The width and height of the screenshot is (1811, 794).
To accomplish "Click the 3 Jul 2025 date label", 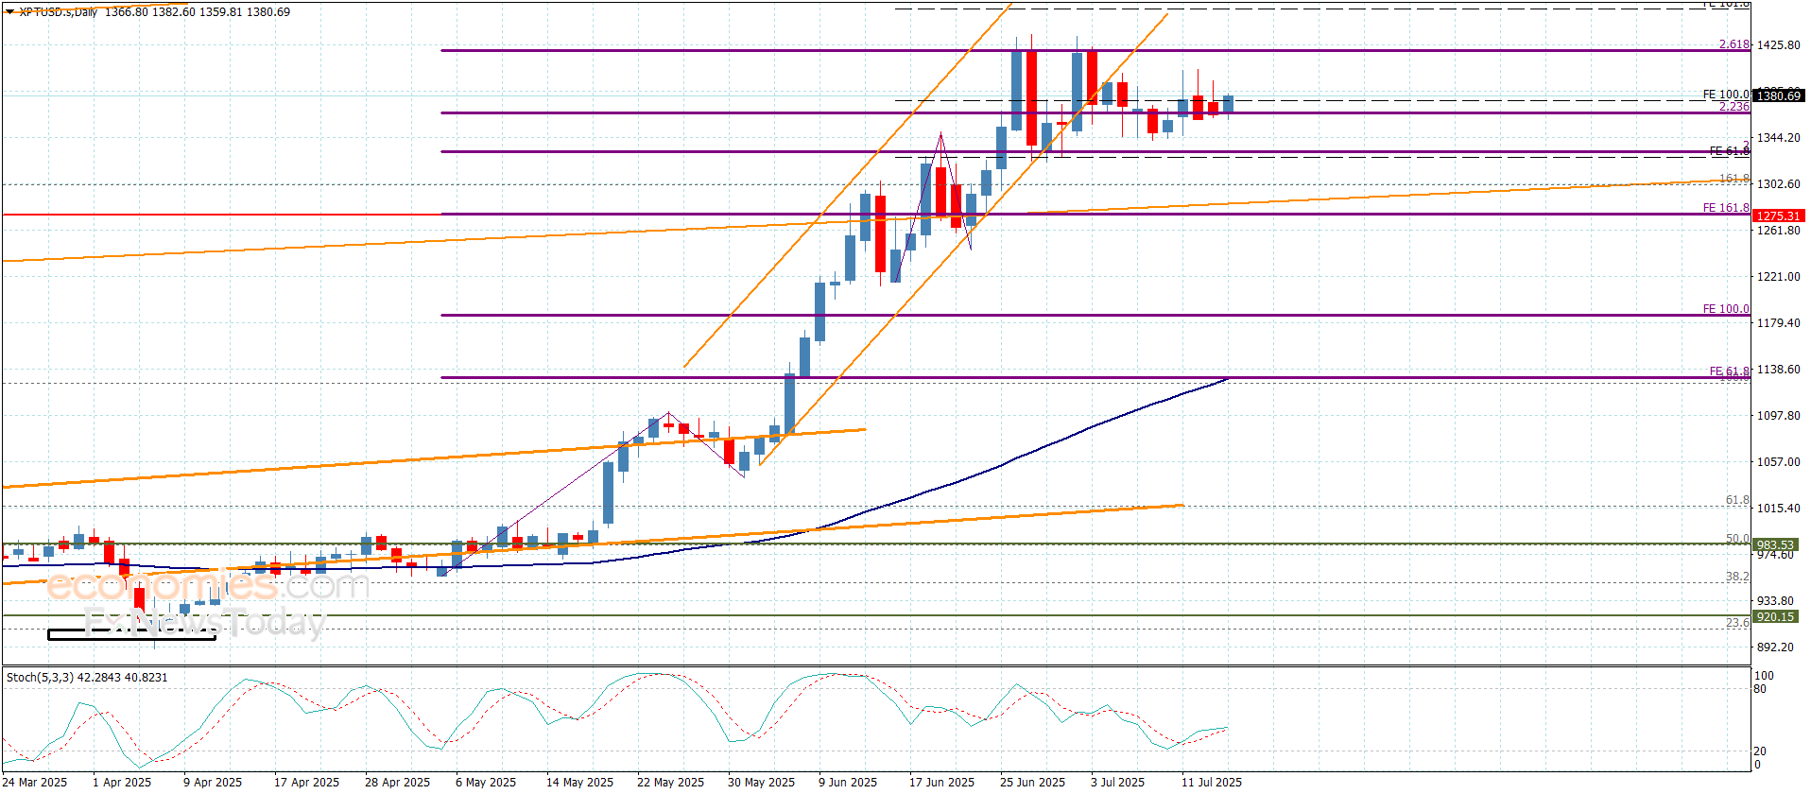I will [1117, 783].
